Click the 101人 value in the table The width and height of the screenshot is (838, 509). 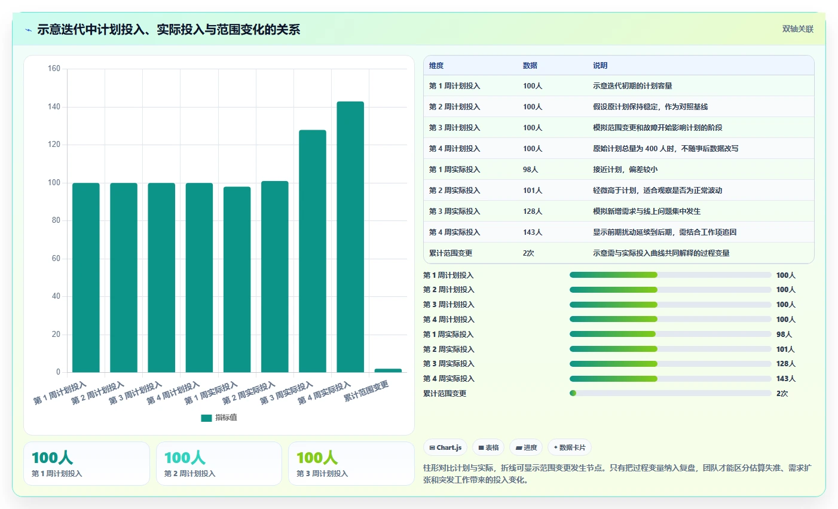pyautogui.click(x=533, y=191)
